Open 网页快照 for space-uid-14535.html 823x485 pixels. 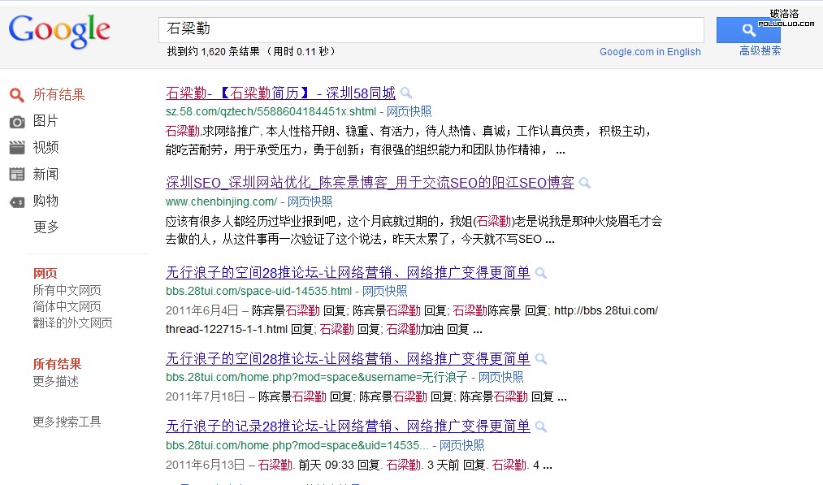pos(385,291)
